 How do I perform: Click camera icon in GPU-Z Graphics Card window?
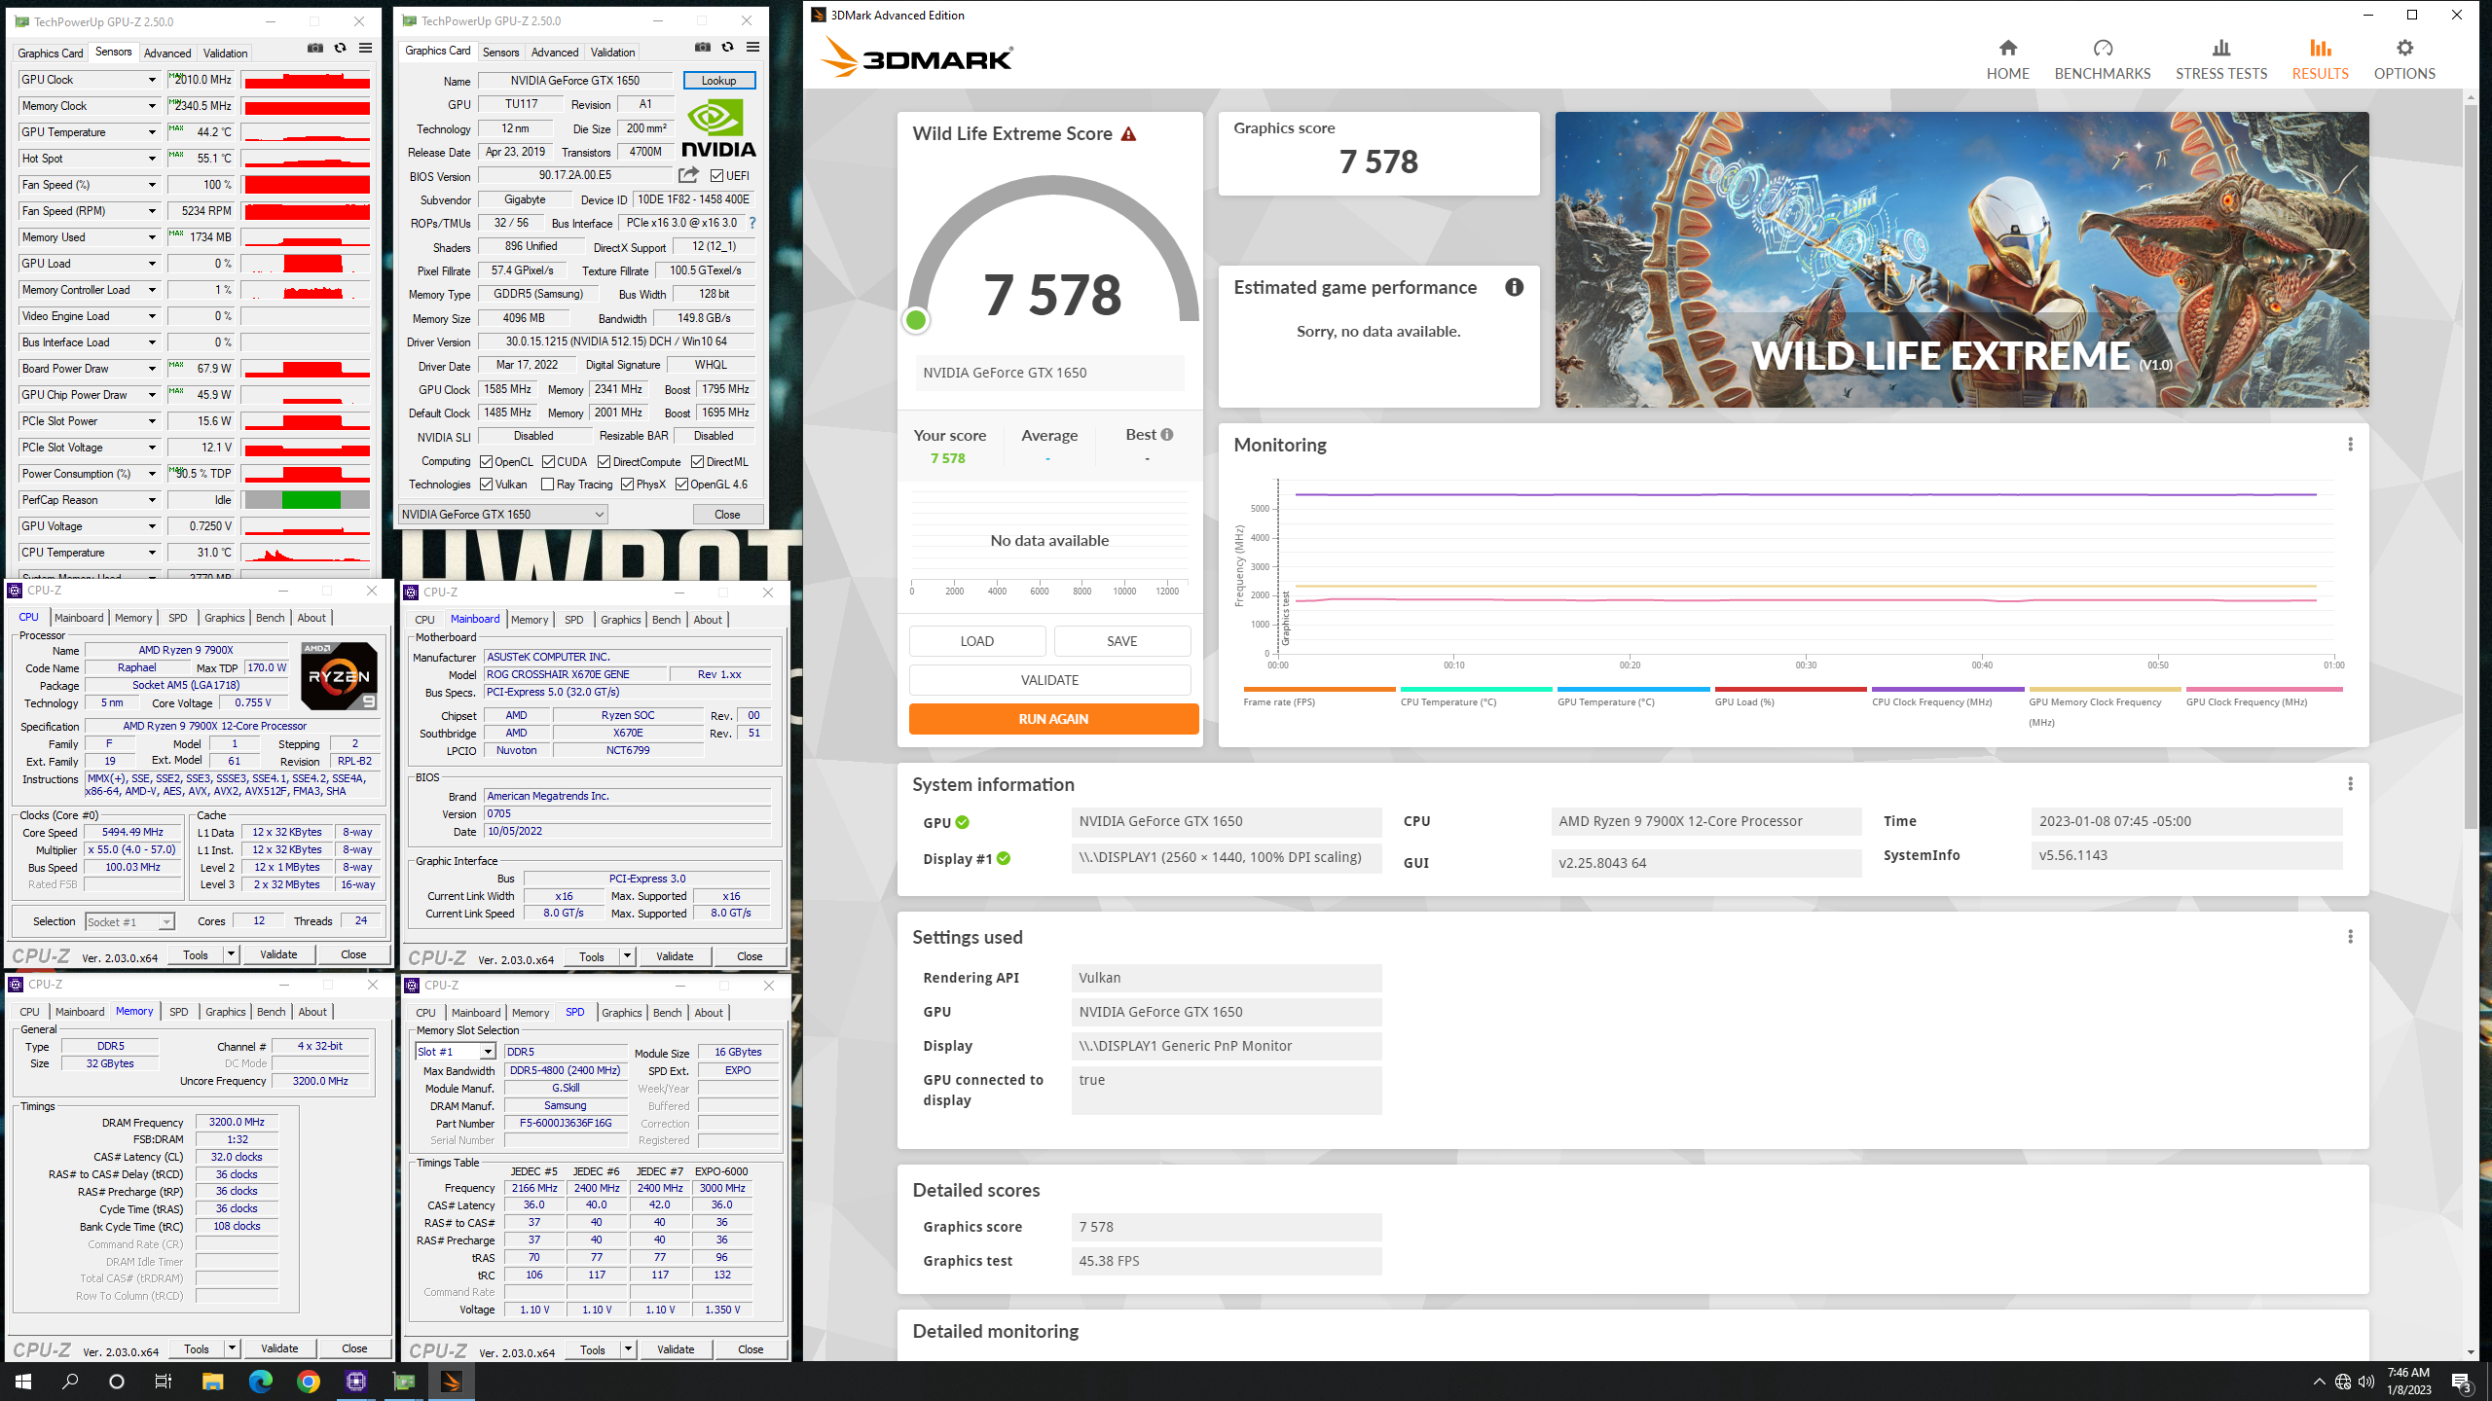pyautogui.click(x=703, y=48)
